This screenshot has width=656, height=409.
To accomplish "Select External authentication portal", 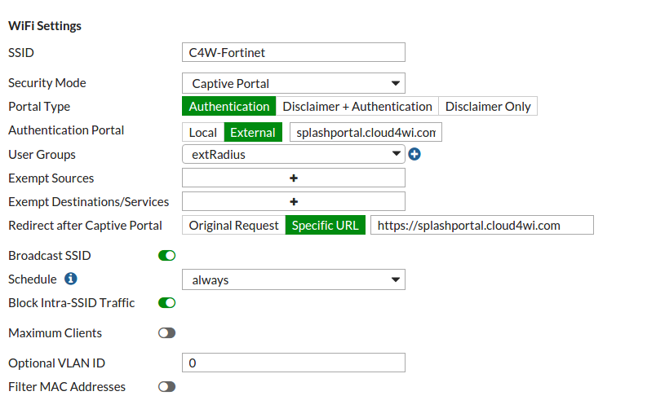I will (x=253, y=133).
